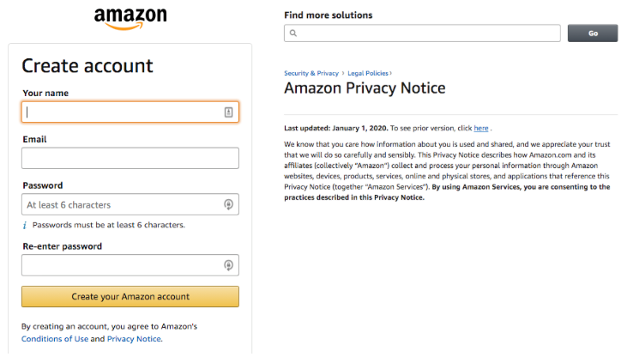
Task: Click the Amazon Privacy Notice heading
Action: (365, 88)
